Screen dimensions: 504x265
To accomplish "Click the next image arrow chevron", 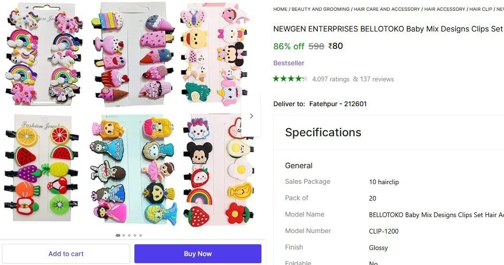I will point(252,116).
